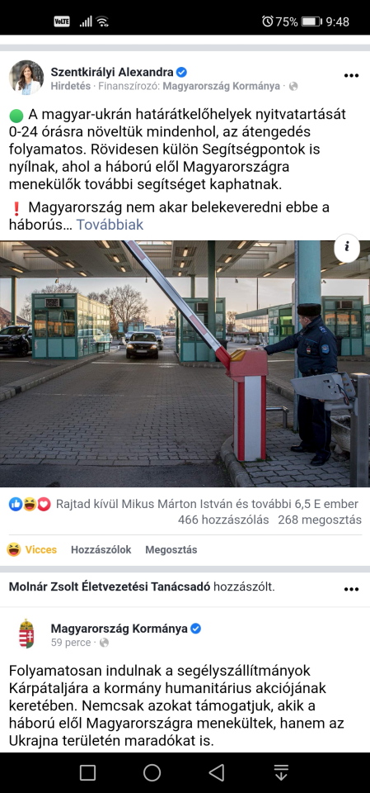The image size is (370, 793).
Task: Open the border crossing photo
Action: click(185, 363)
